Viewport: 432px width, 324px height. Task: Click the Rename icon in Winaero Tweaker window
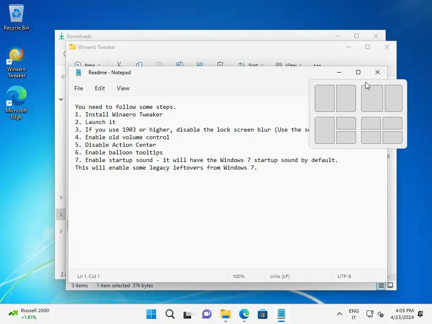[x=180, y=64]
